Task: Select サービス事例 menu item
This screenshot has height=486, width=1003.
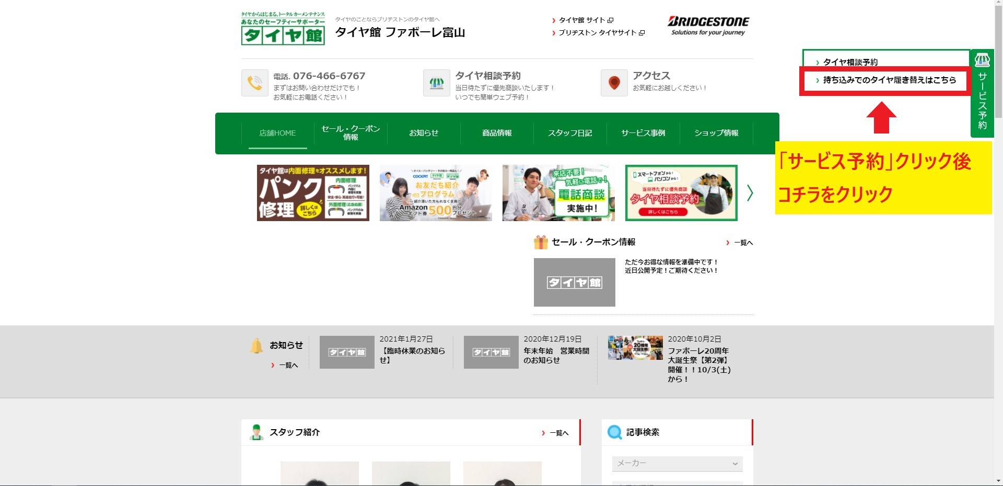Action: [643, 133]
